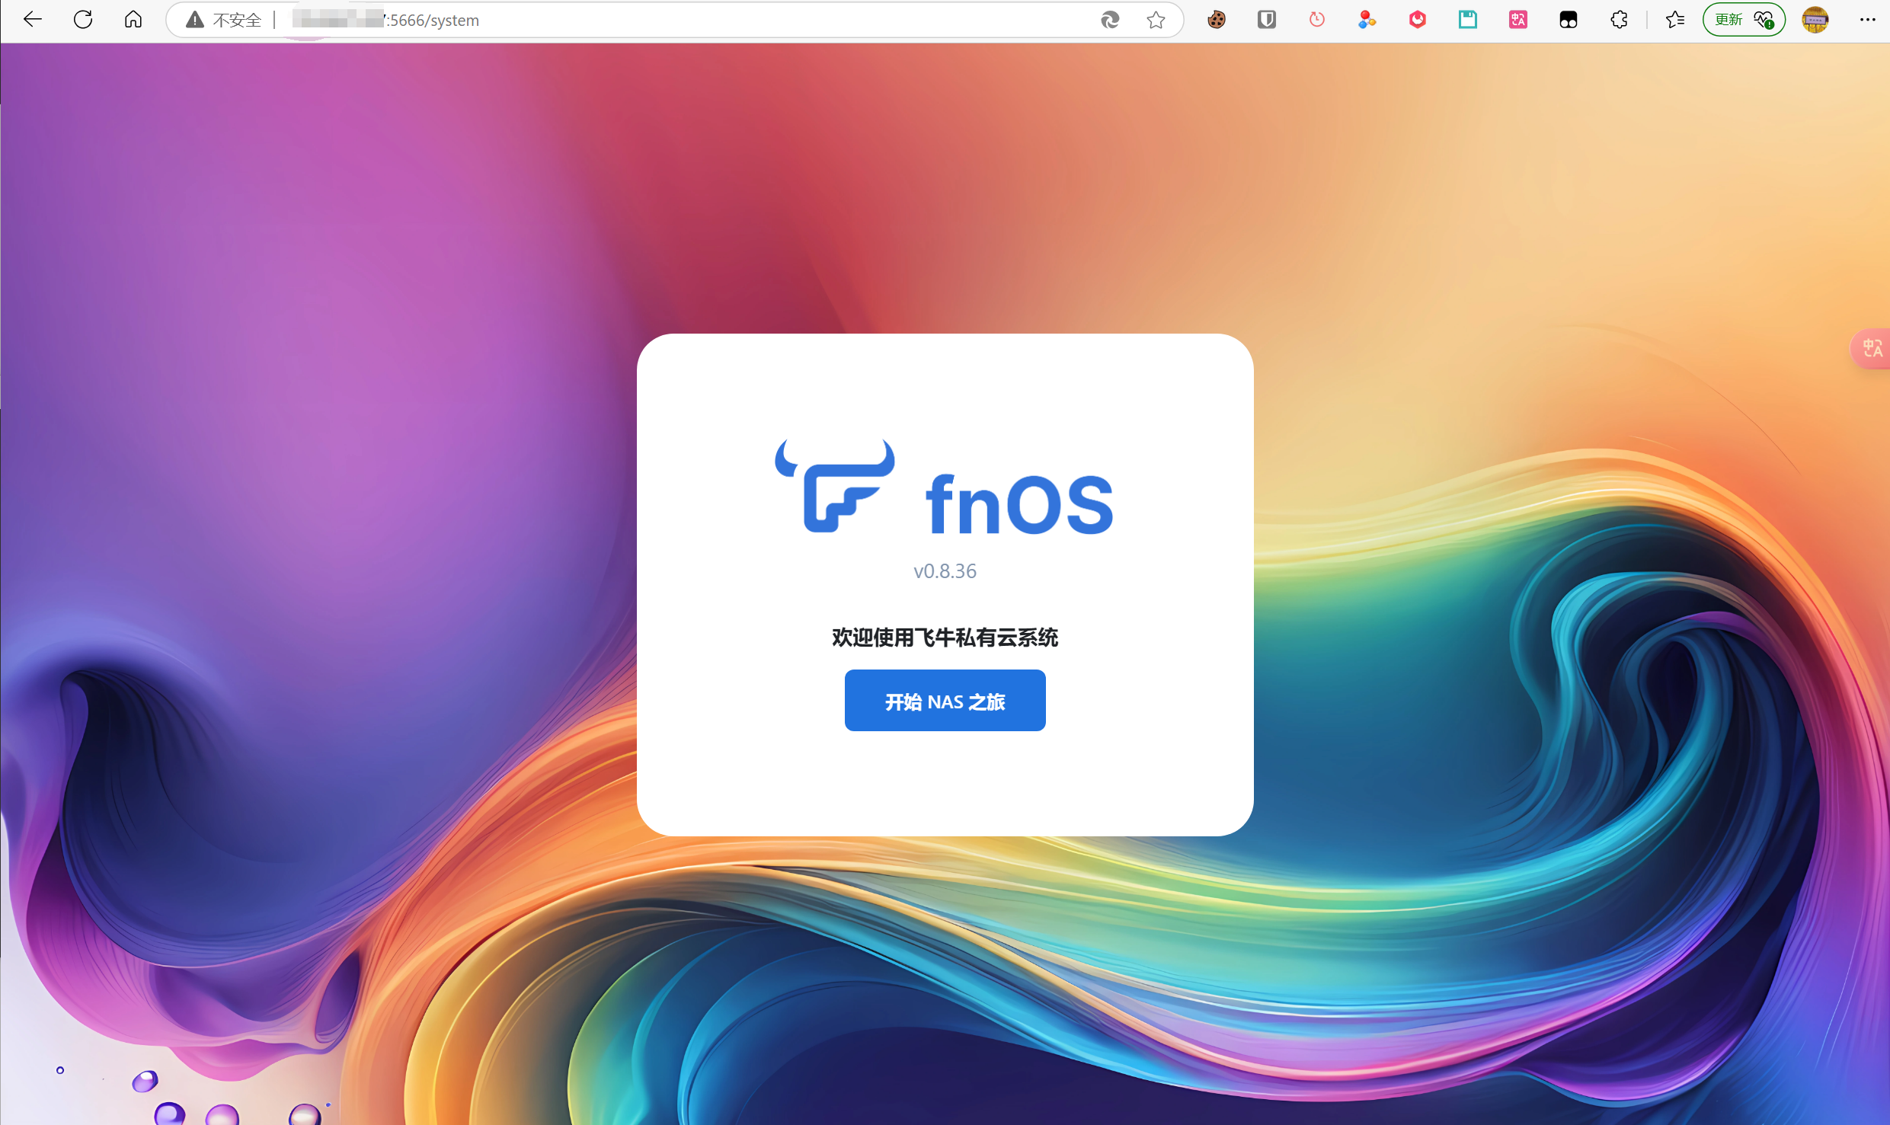Bookmark this page with the star icon
The image size is (1890, 1125).
1156,20
